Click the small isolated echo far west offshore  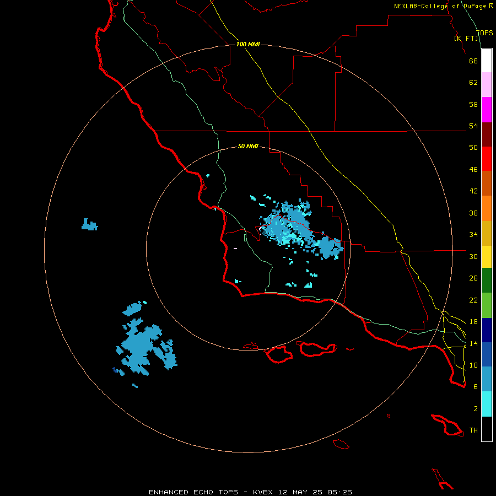tap(89, 224)
